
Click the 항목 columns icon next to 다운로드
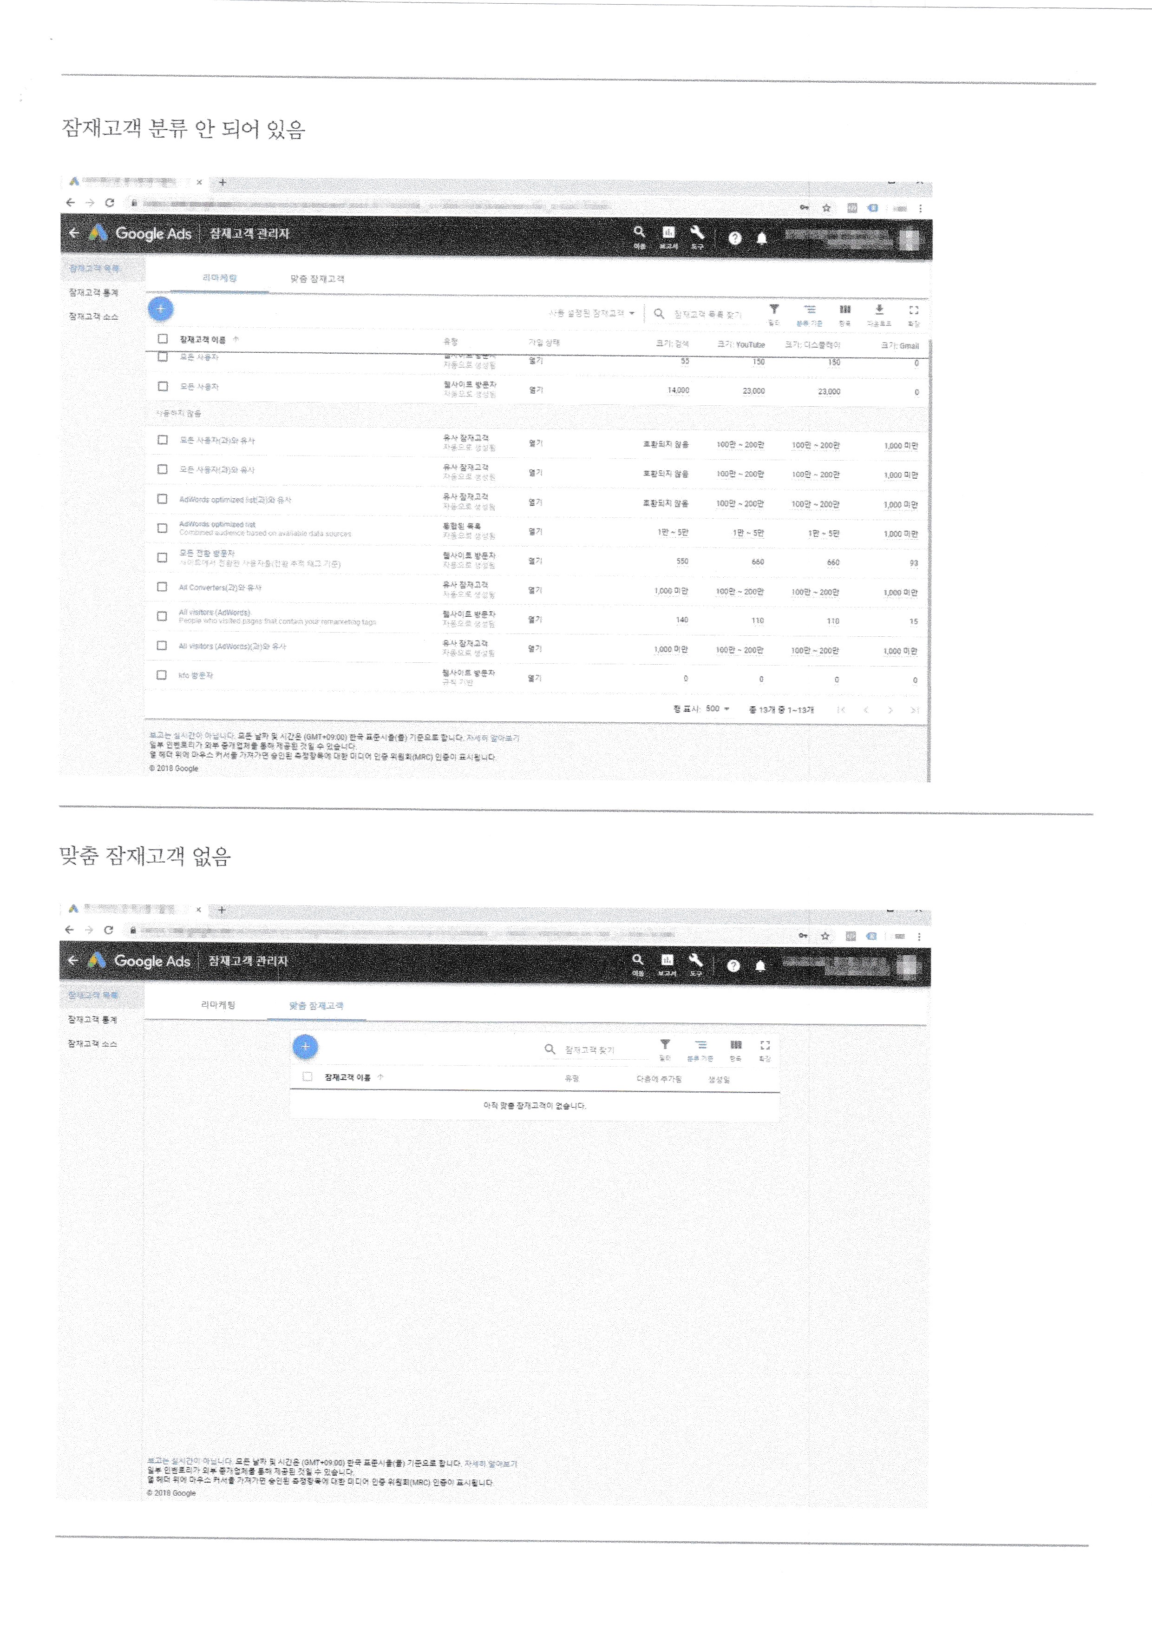point(845,310)
